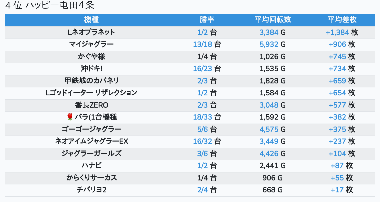Screen dimensions: 380x202
Task: Click the +906 difference value
Action: (x=337, y=44)
